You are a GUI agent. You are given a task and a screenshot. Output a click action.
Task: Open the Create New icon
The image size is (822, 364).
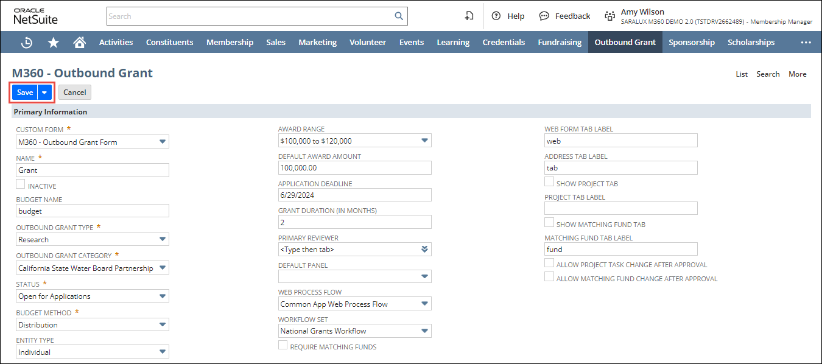click(x=469, y=16)
